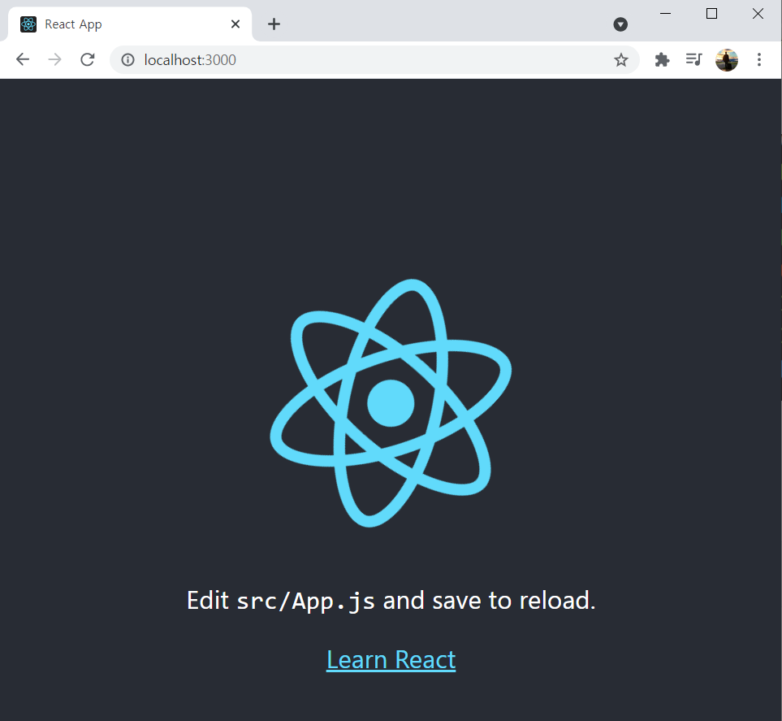
Task: Click the localhost:3000 address bar
Action: click(374, 60)
